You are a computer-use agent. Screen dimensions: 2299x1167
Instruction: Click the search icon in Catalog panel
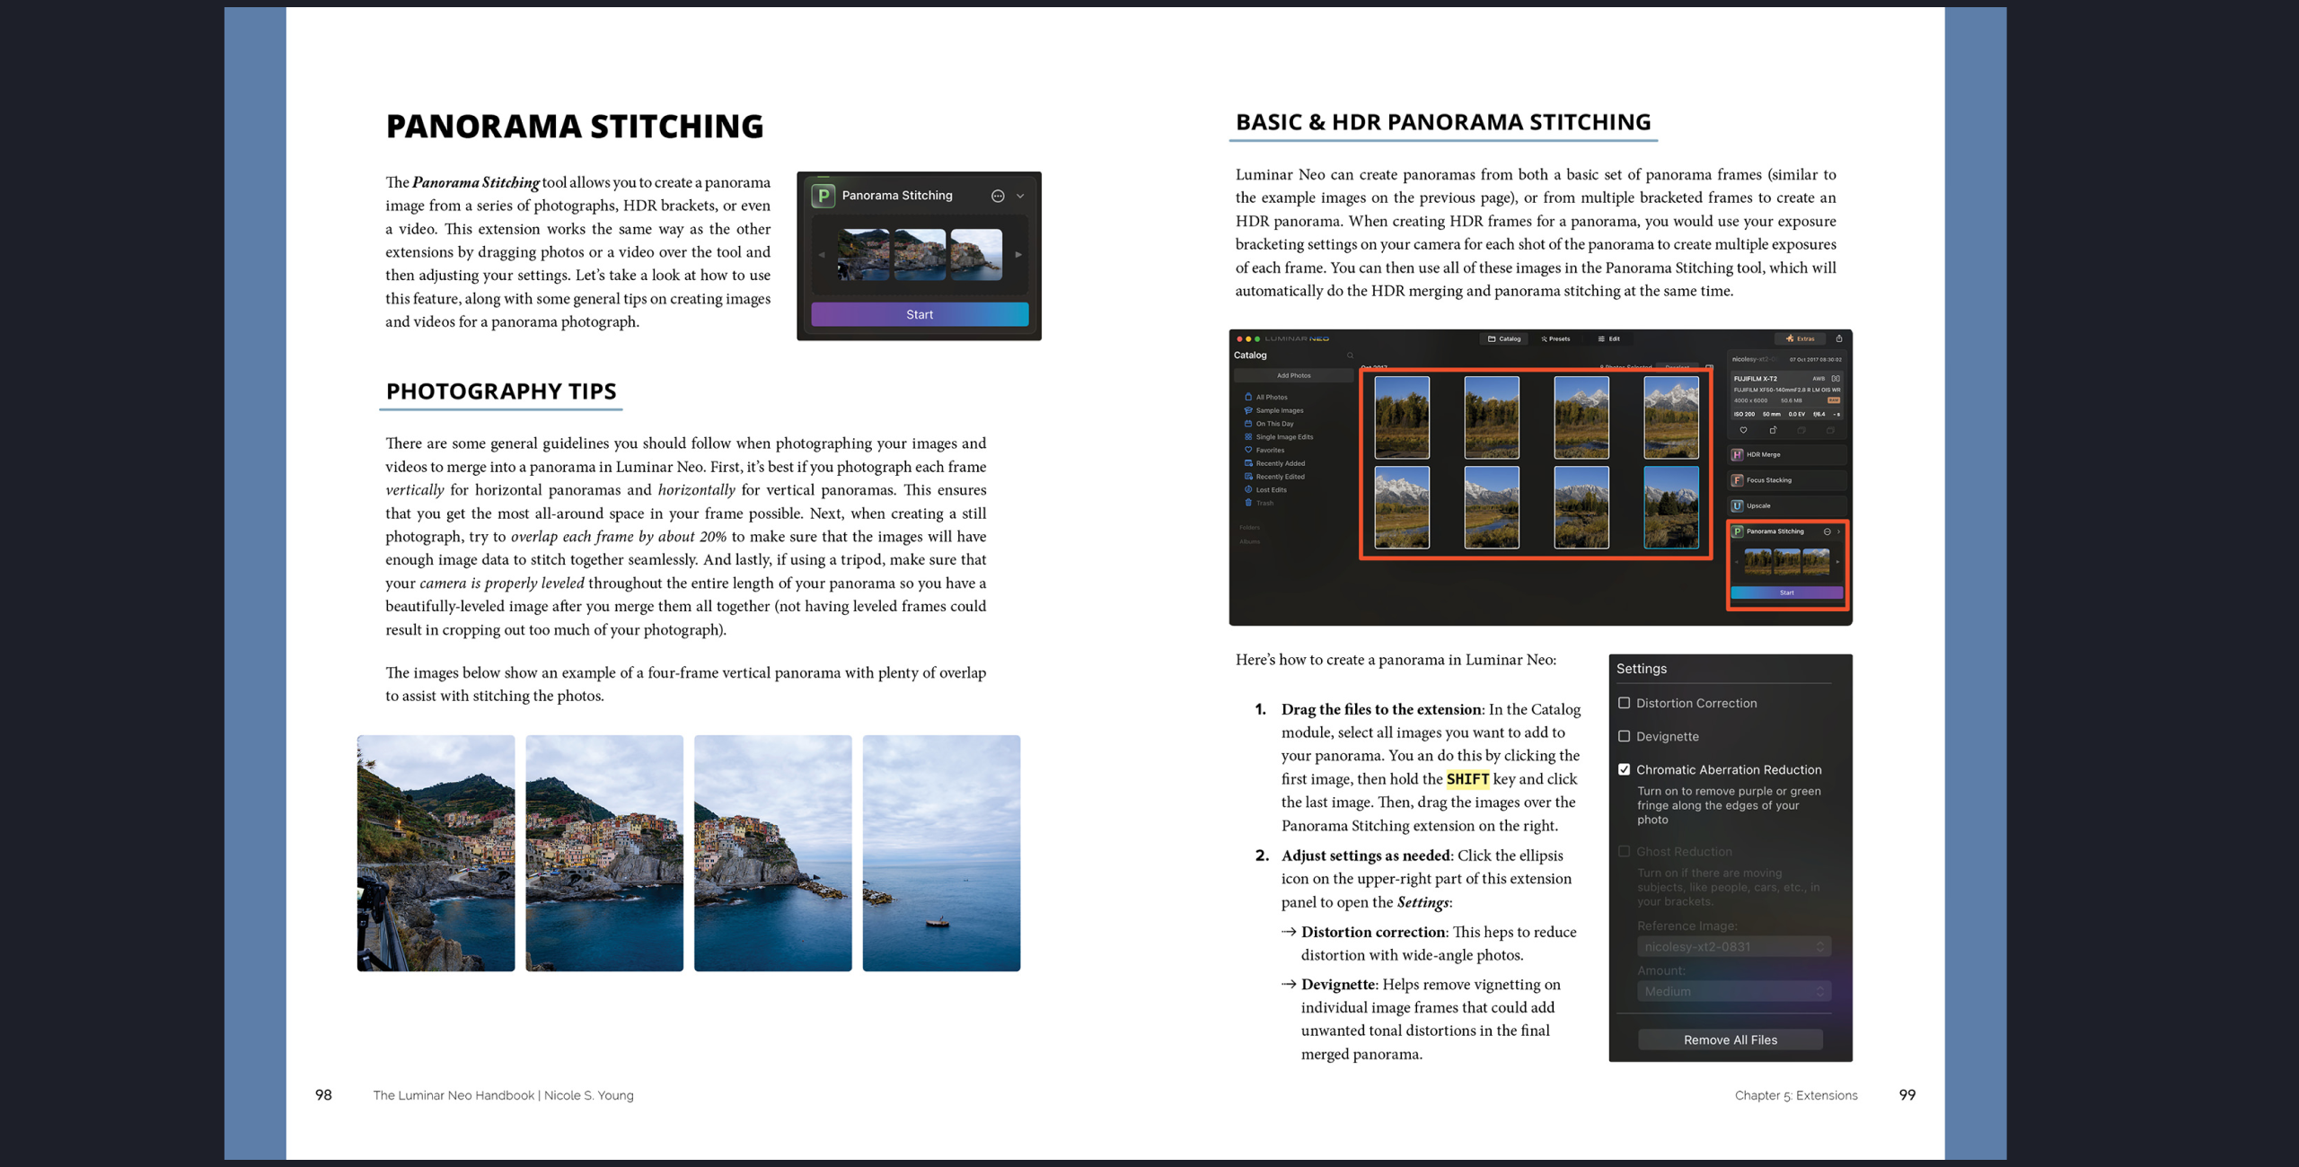1350,355
